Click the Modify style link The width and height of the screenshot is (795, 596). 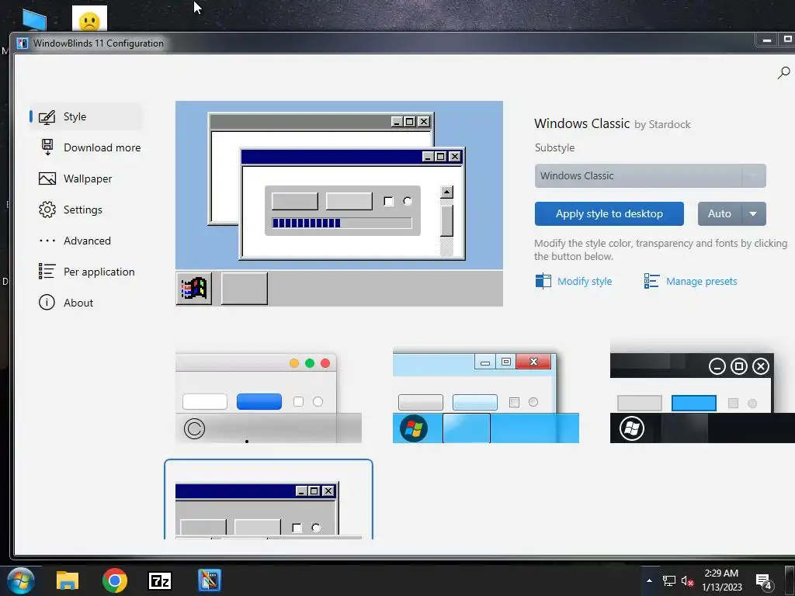coord(584,281)
